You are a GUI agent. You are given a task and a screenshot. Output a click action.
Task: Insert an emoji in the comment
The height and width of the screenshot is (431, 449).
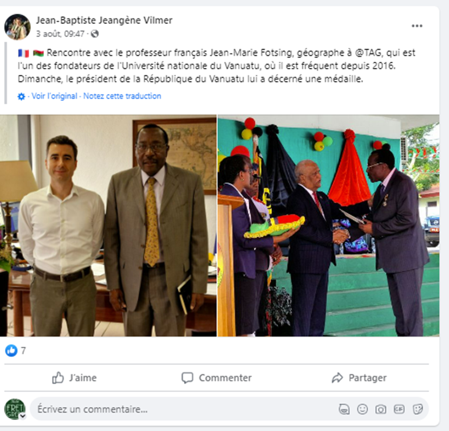click(362, 409)
